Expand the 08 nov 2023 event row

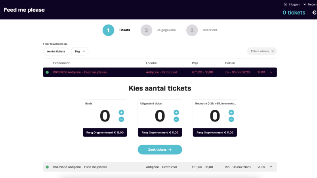click(271, 167)
